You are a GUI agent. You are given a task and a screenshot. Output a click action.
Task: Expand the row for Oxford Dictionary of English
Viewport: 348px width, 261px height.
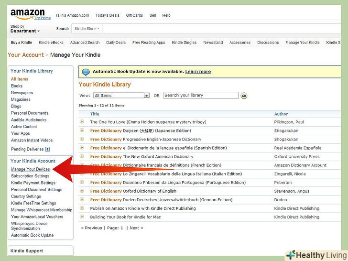tap(82, 191)
